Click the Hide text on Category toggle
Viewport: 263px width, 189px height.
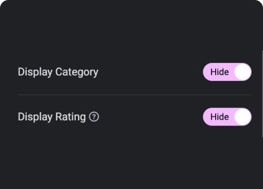point(219,72)
